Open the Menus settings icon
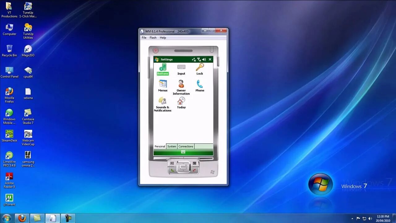Image resolution: width=396 pixels, height=223 pixels. (x=163, y=86)
